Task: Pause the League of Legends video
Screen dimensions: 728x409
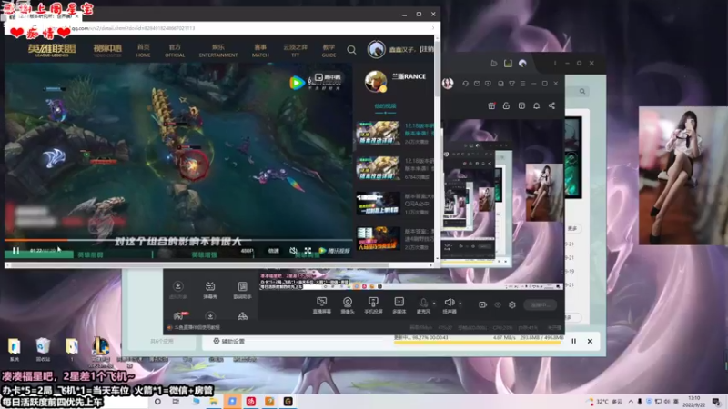Action: pos(15,251)
